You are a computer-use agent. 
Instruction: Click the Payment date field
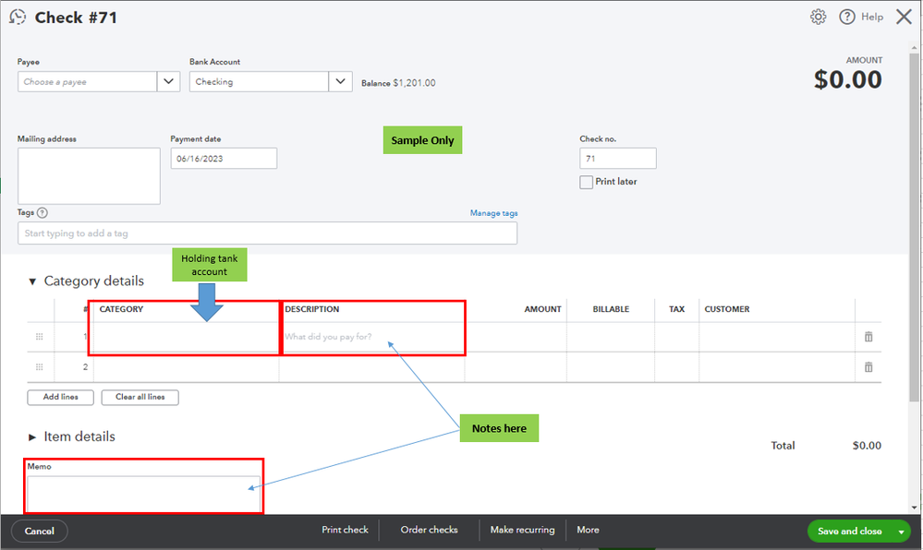(x=224, y=158)
